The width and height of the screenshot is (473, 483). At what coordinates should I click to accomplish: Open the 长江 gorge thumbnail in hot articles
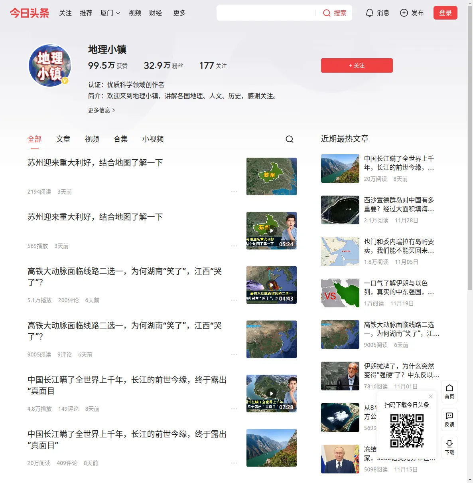point(340,168)
